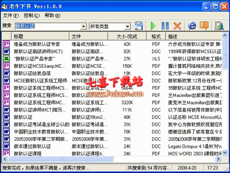Click the status text 共搜索到 54 项内容

click(149, 168)
